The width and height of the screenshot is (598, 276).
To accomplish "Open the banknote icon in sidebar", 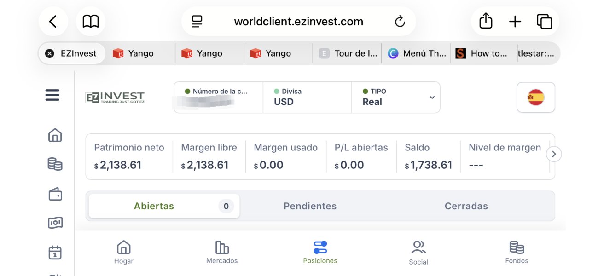I will (55, 223).
